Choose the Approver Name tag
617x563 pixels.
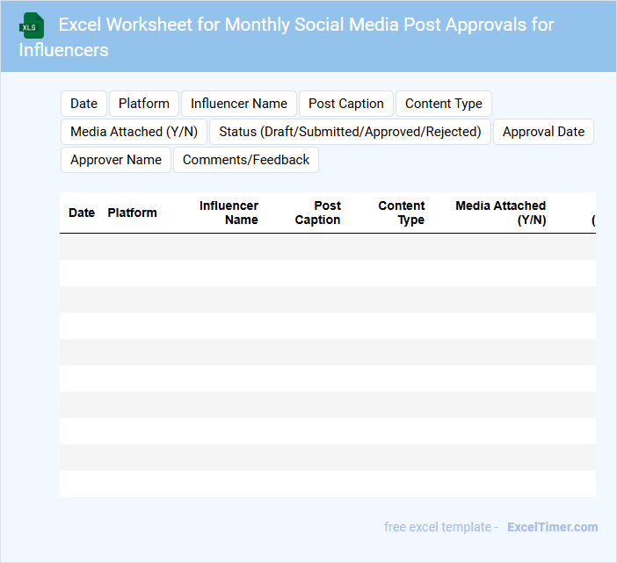point(116,160)
